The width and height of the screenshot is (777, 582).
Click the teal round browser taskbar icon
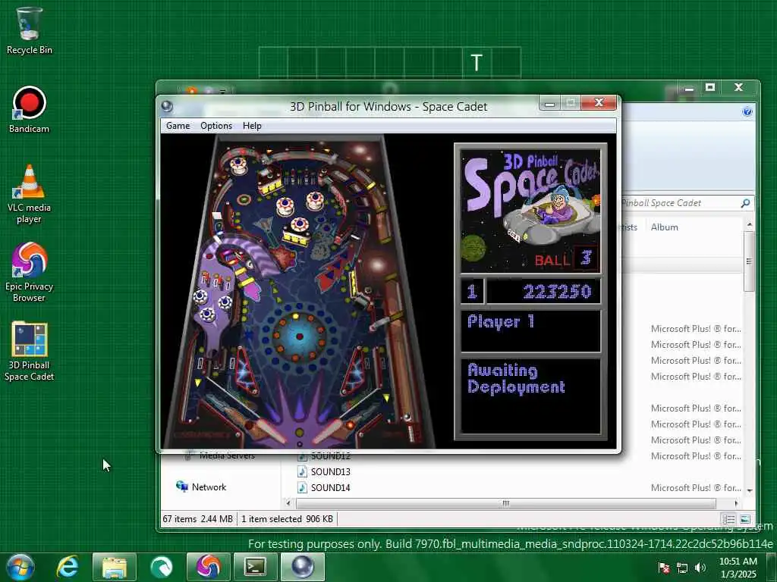pos(161,567)
